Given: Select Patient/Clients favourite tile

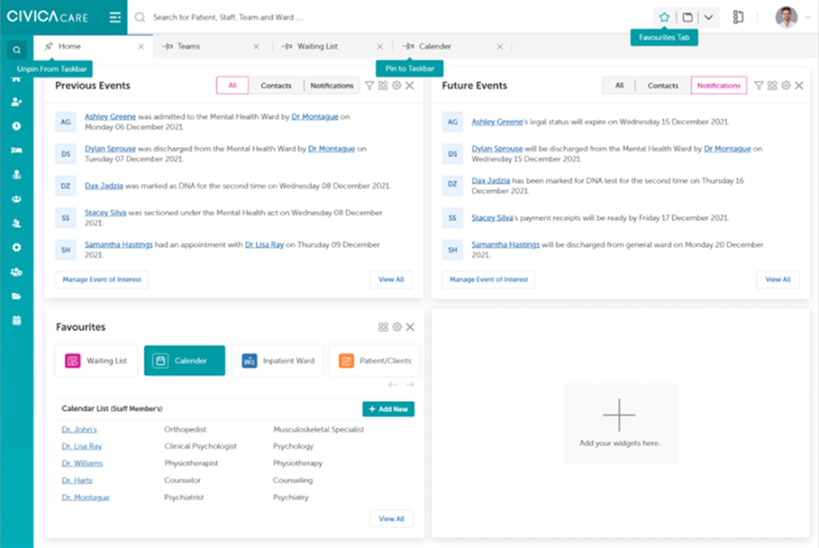Looking at the screenshot, I should tap(375, 361).
